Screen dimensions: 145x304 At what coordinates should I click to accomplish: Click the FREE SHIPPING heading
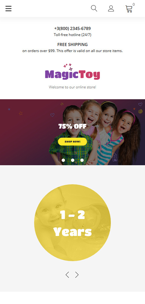pyautogui.click(x=72, y=44)
